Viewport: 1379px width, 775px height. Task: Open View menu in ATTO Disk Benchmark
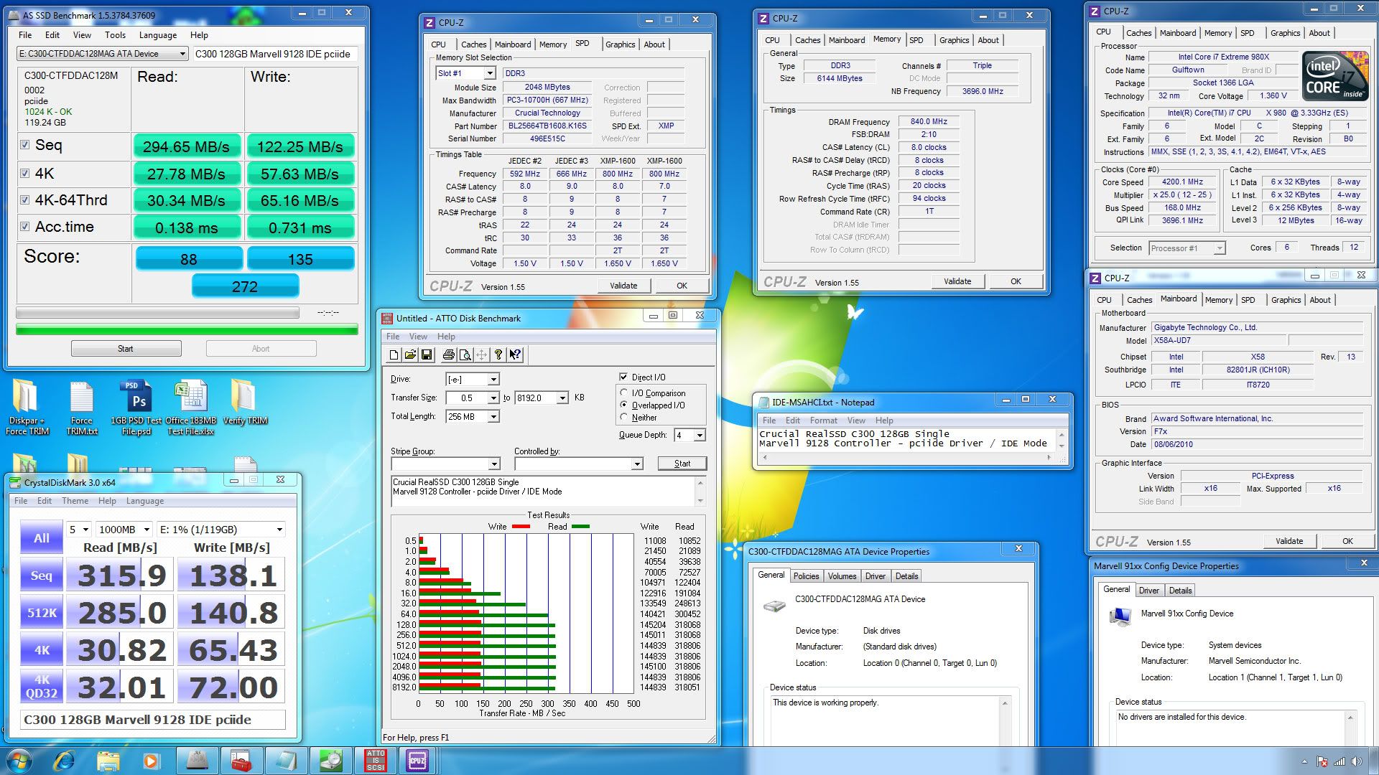(x=418, y=337)
